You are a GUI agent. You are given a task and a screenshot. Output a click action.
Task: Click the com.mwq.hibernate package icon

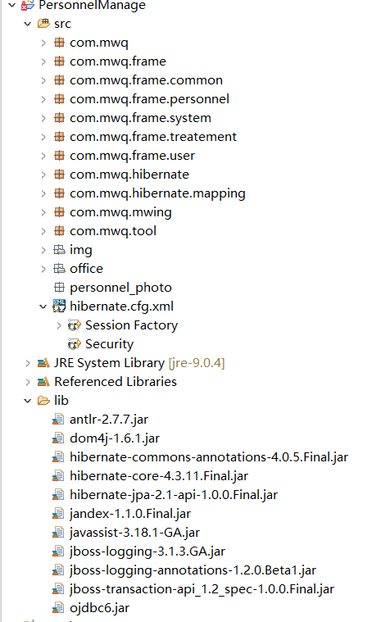tap(59, 175)
